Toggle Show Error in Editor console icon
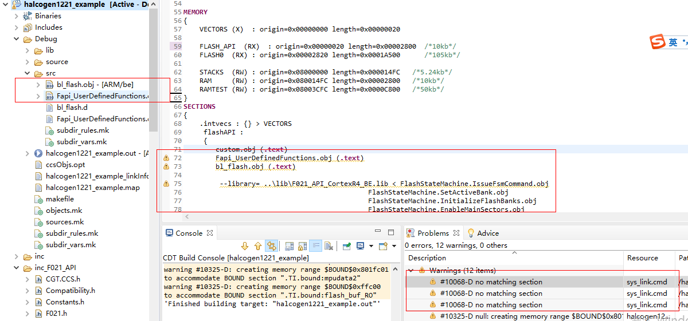688x321 pixels. coord(272,246)
